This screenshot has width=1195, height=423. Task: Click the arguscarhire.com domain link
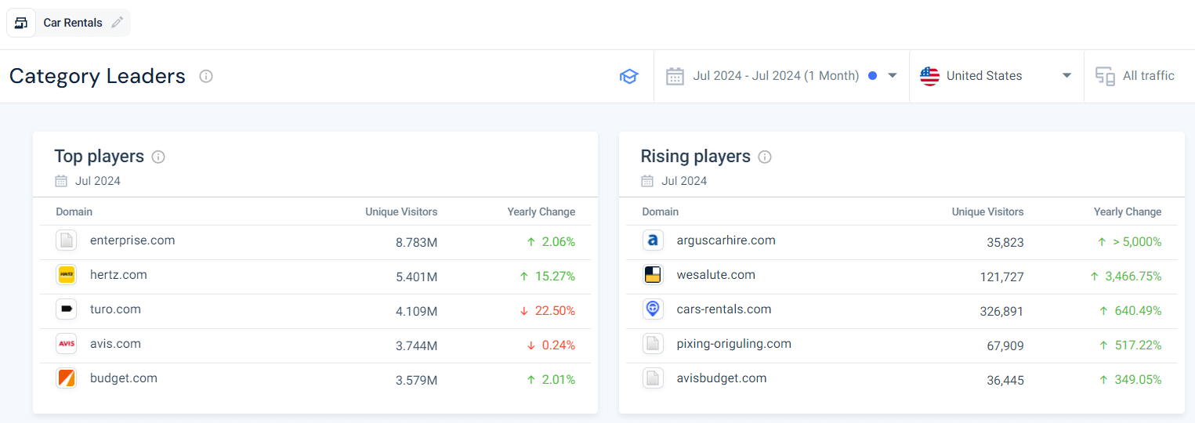coord(726,240)
